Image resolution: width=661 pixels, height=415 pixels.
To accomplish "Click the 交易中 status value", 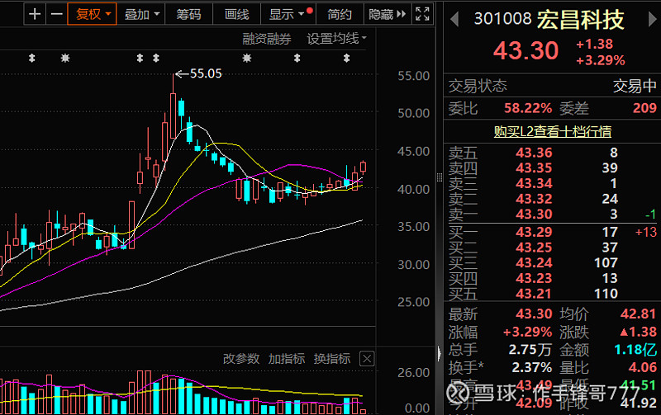I will (x=635, y=86).
